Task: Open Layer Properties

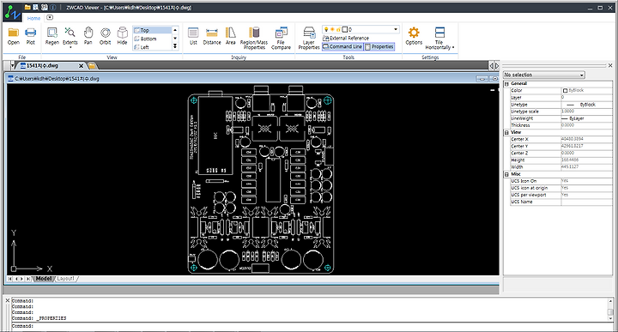Action: pyautogui.click(x=309, y=39)
